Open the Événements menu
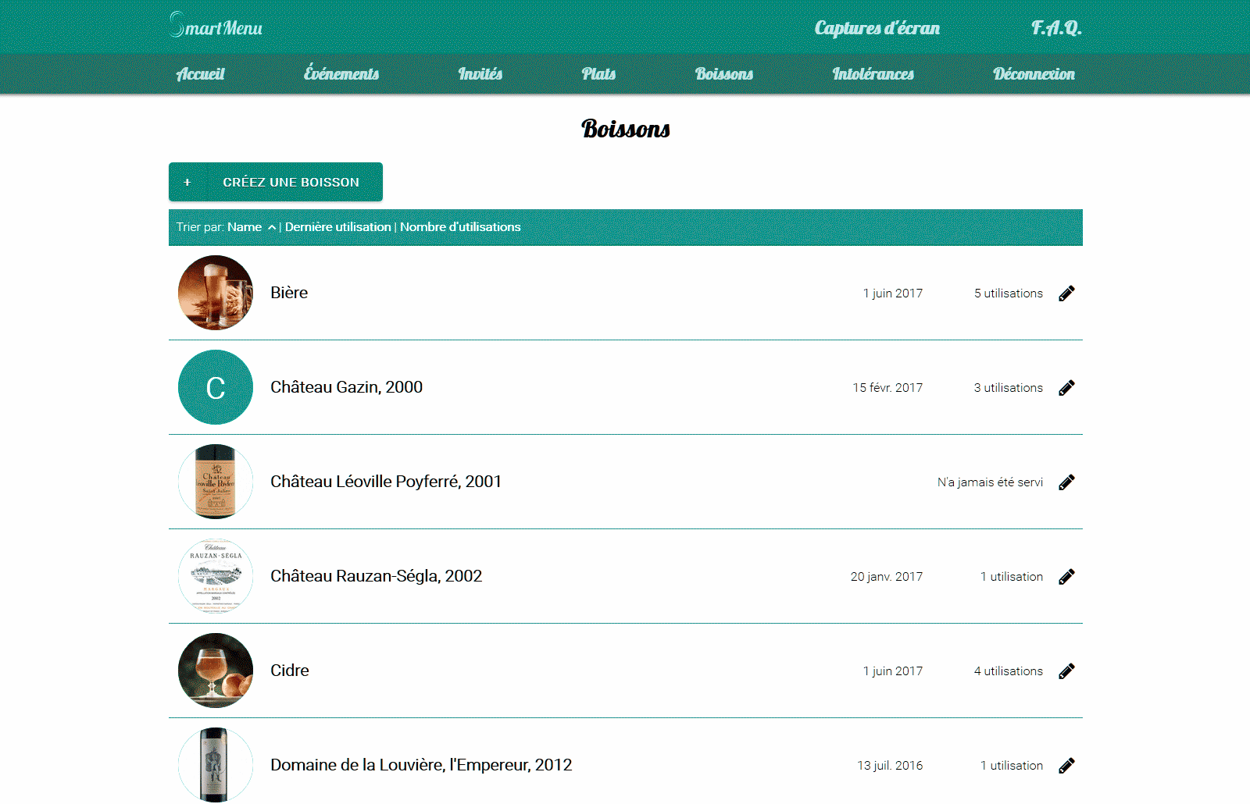This screenshot has height=804, width=1250. [x=341, y=74]
